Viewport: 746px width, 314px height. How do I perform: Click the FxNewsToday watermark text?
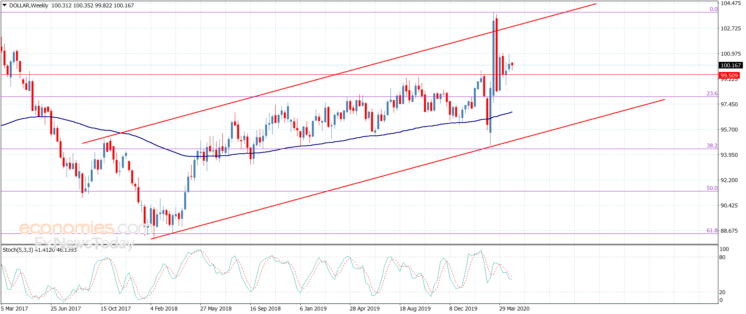(x=84, y=243)
